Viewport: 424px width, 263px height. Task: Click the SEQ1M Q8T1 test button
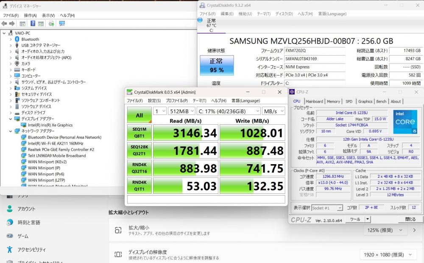(139, 133)
